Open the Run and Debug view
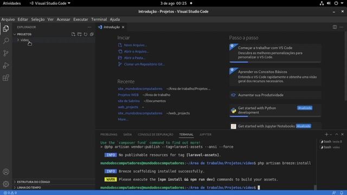 pyautogui.click(x=6, y=65)
